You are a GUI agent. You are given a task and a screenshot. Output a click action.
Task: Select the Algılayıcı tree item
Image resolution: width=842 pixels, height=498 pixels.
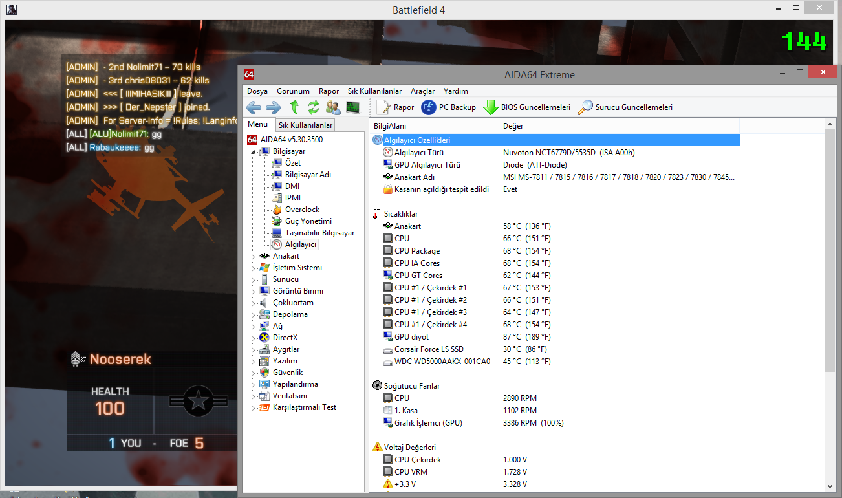coord(300,244)
